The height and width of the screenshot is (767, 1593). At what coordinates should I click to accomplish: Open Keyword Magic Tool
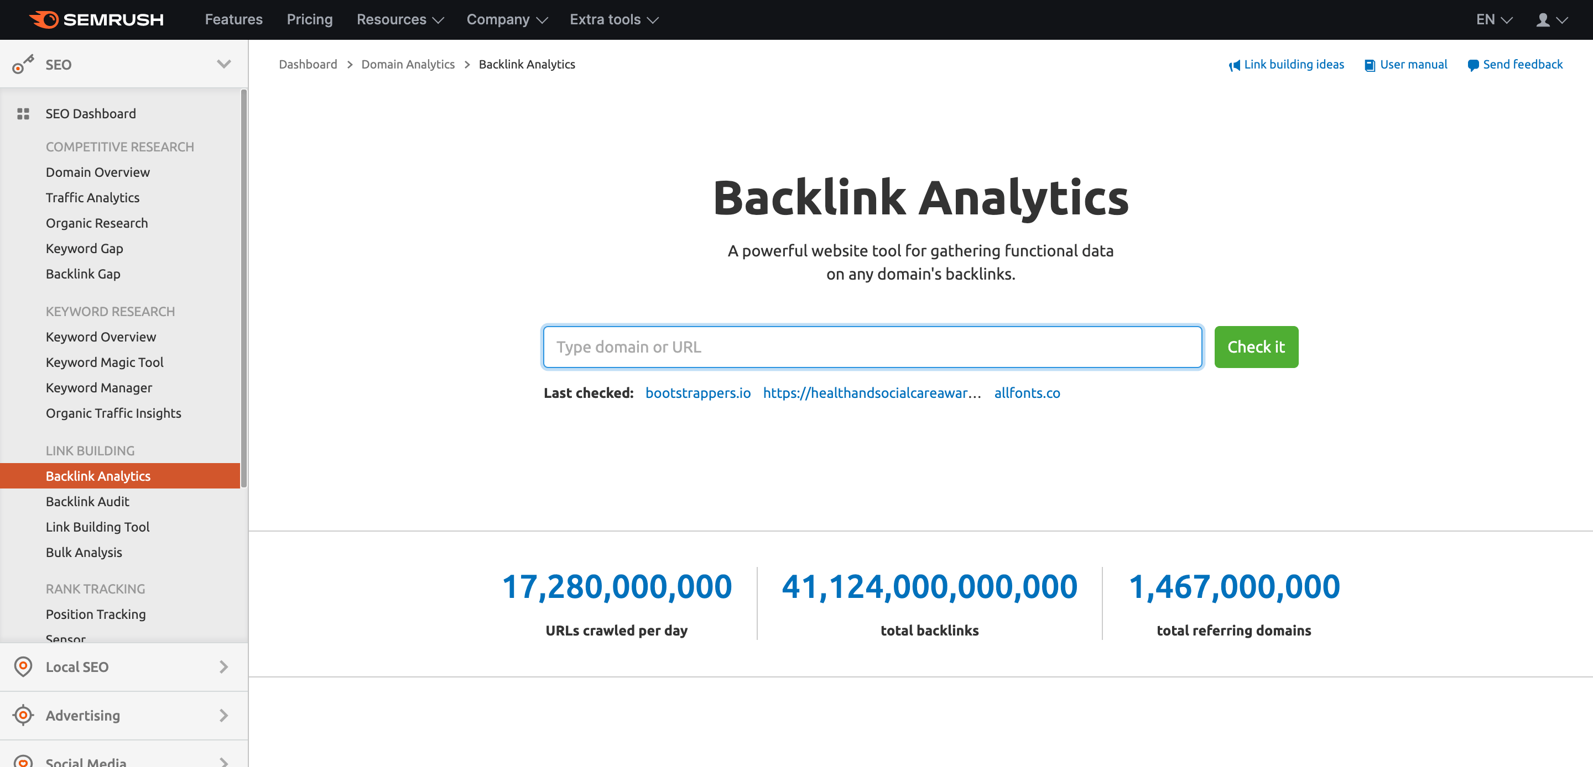(x=105, y=362)
